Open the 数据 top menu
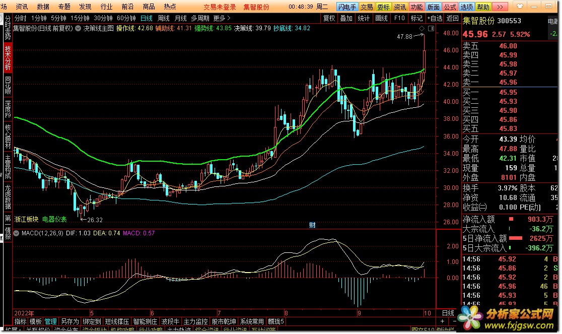The height and width of the screenshot is (334, 562). pyautogui.click(x=43, y=7)
